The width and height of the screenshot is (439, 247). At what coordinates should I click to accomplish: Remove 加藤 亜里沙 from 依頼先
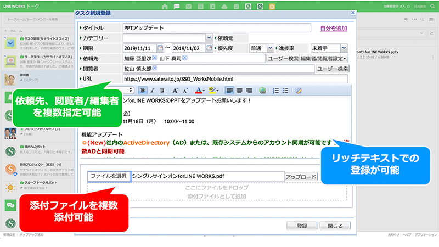tap(155, 58)
